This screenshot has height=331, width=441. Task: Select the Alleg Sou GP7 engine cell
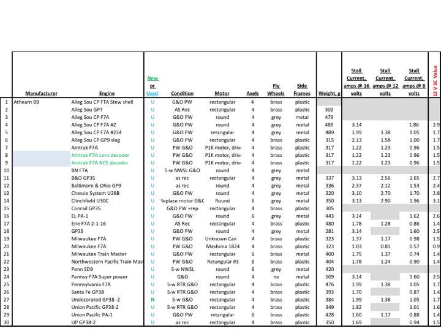tap(87, 110)
